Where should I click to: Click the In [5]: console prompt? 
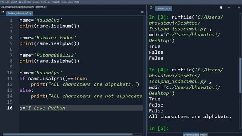coord(159,128)
